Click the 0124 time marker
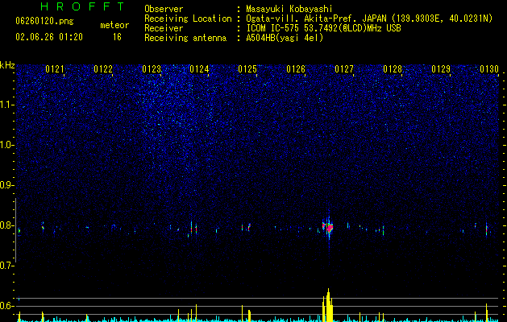 pos(199,69)
